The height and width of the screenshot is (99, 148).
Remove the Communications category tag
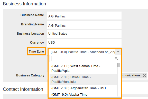pyautogui.click(x=144, y=75)
